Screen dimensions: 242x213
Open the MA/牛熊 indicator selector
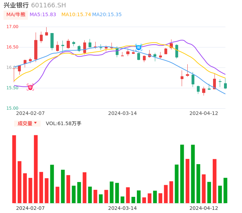tap(16, 15)
